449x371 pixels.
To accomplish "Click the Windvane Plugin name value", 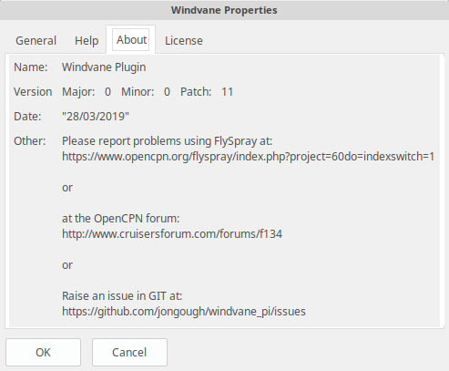I will (104, 67).
